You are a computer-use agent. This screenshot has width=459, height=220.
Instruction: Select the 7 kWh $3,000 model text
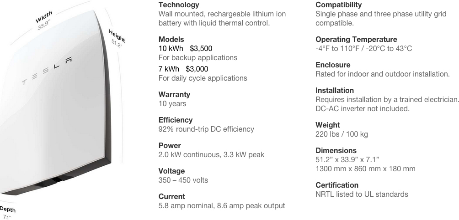tap(183, 69)
